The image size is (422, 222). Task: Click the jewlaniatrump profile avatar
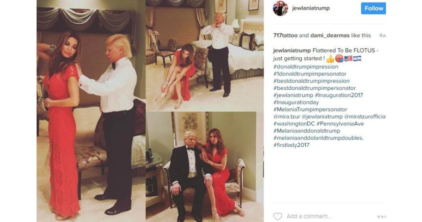coord(280,8)
